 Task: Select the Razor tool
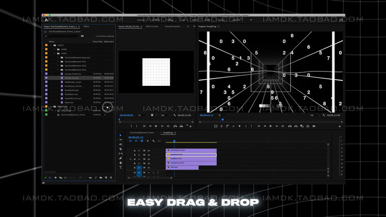click(x=120, y=149)
